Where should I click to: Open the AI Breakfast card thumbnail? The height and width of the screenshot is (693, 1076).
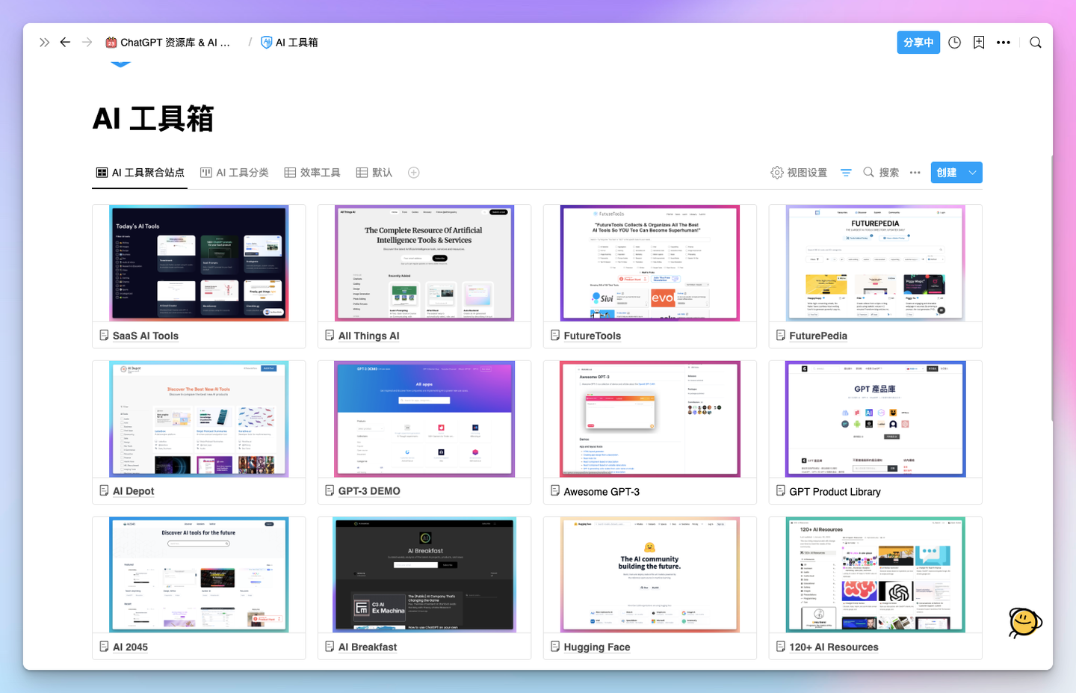[424, 574]
